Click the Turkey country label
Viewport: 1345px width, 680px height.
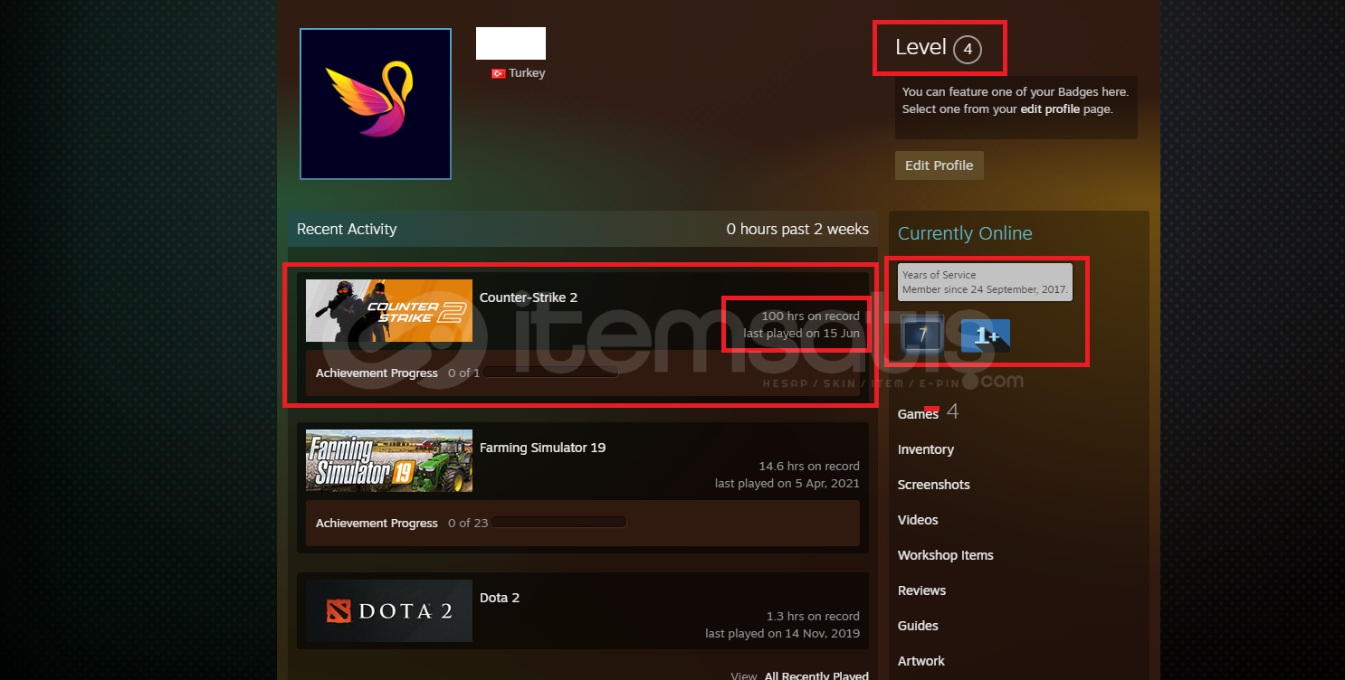point(527,73)
